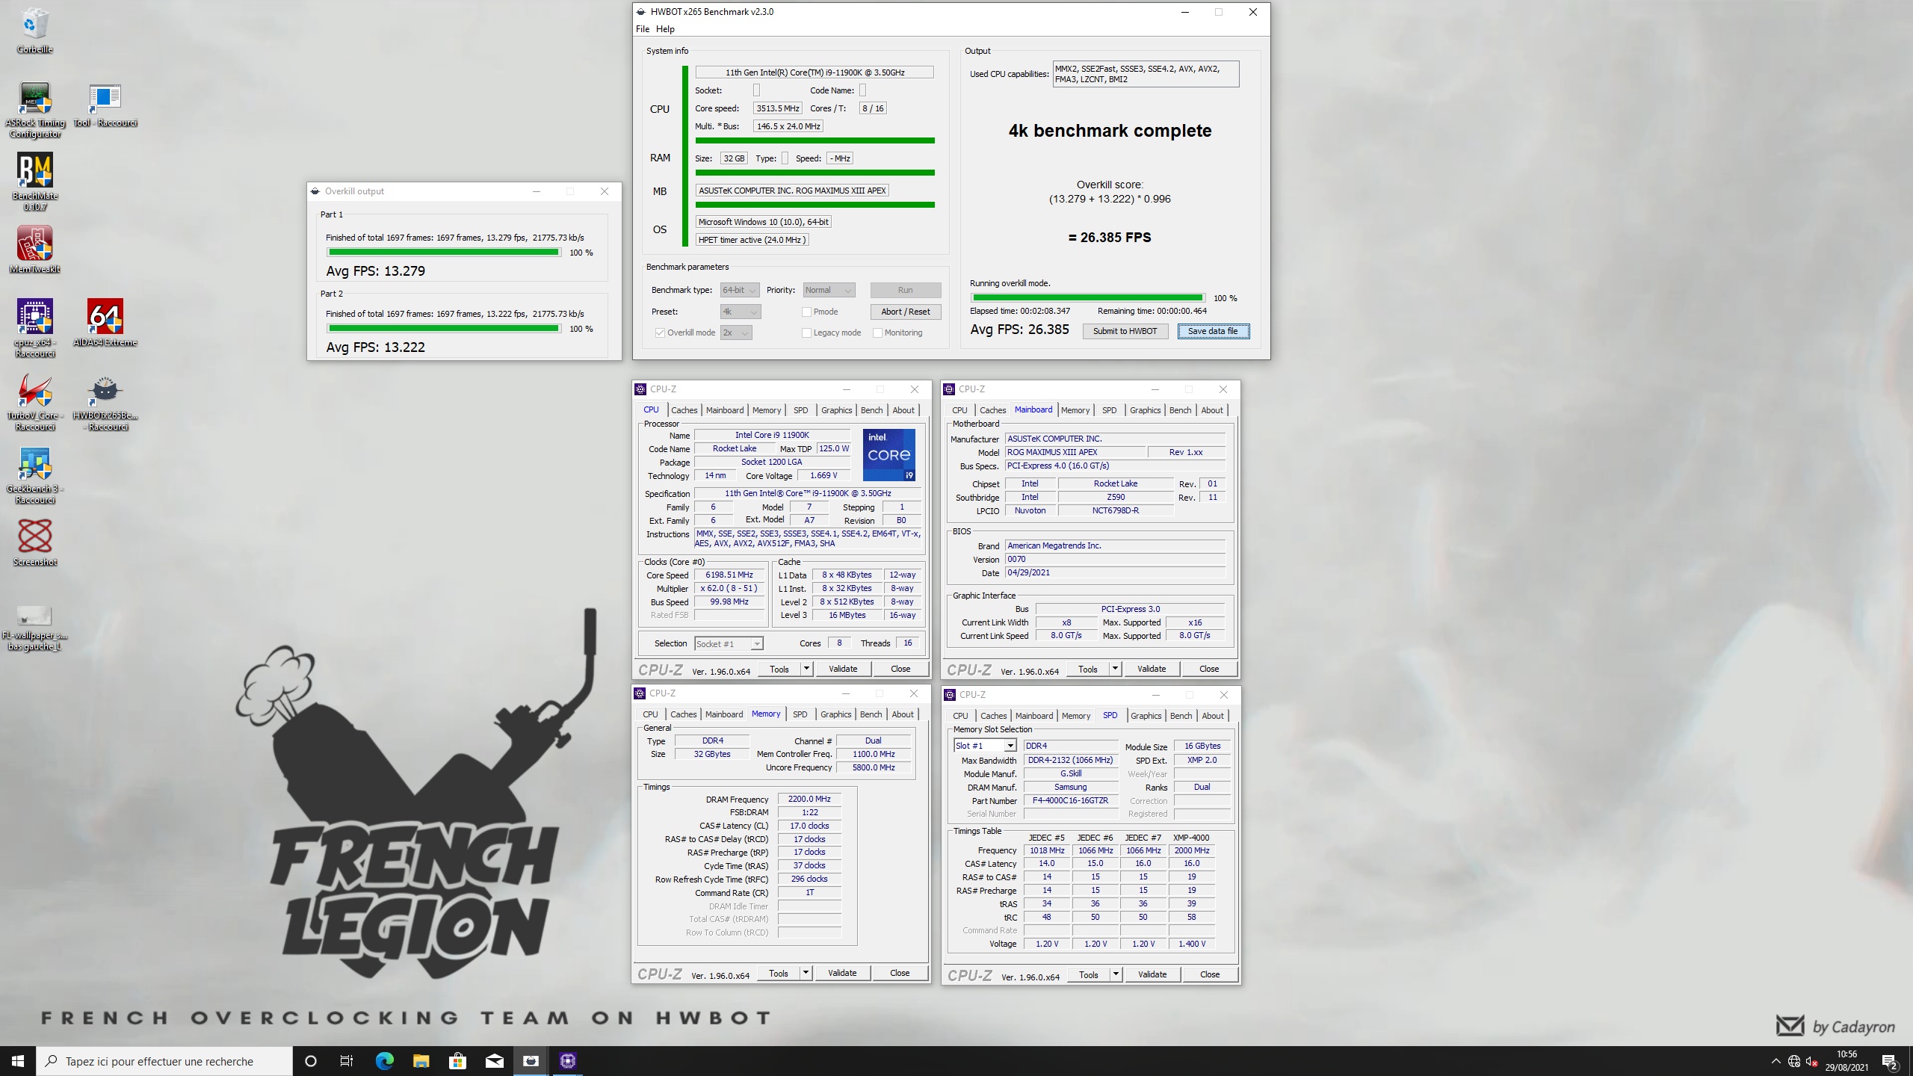1913x1076 pixels.
Task: Open Slot #1 dropdown in SPD window
Action: click(x=985, y=746)
